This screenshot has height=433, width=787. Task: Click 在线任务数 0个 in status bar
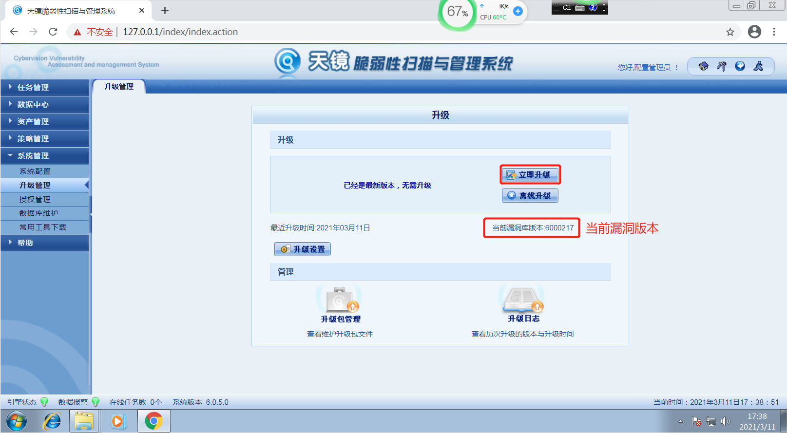point(135,402)
